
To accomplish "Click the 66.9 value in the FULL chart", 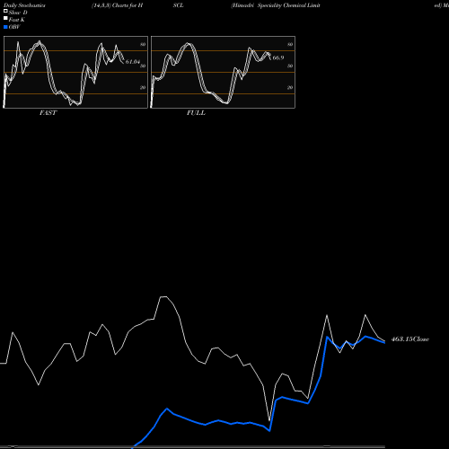I will click(278, 57).
